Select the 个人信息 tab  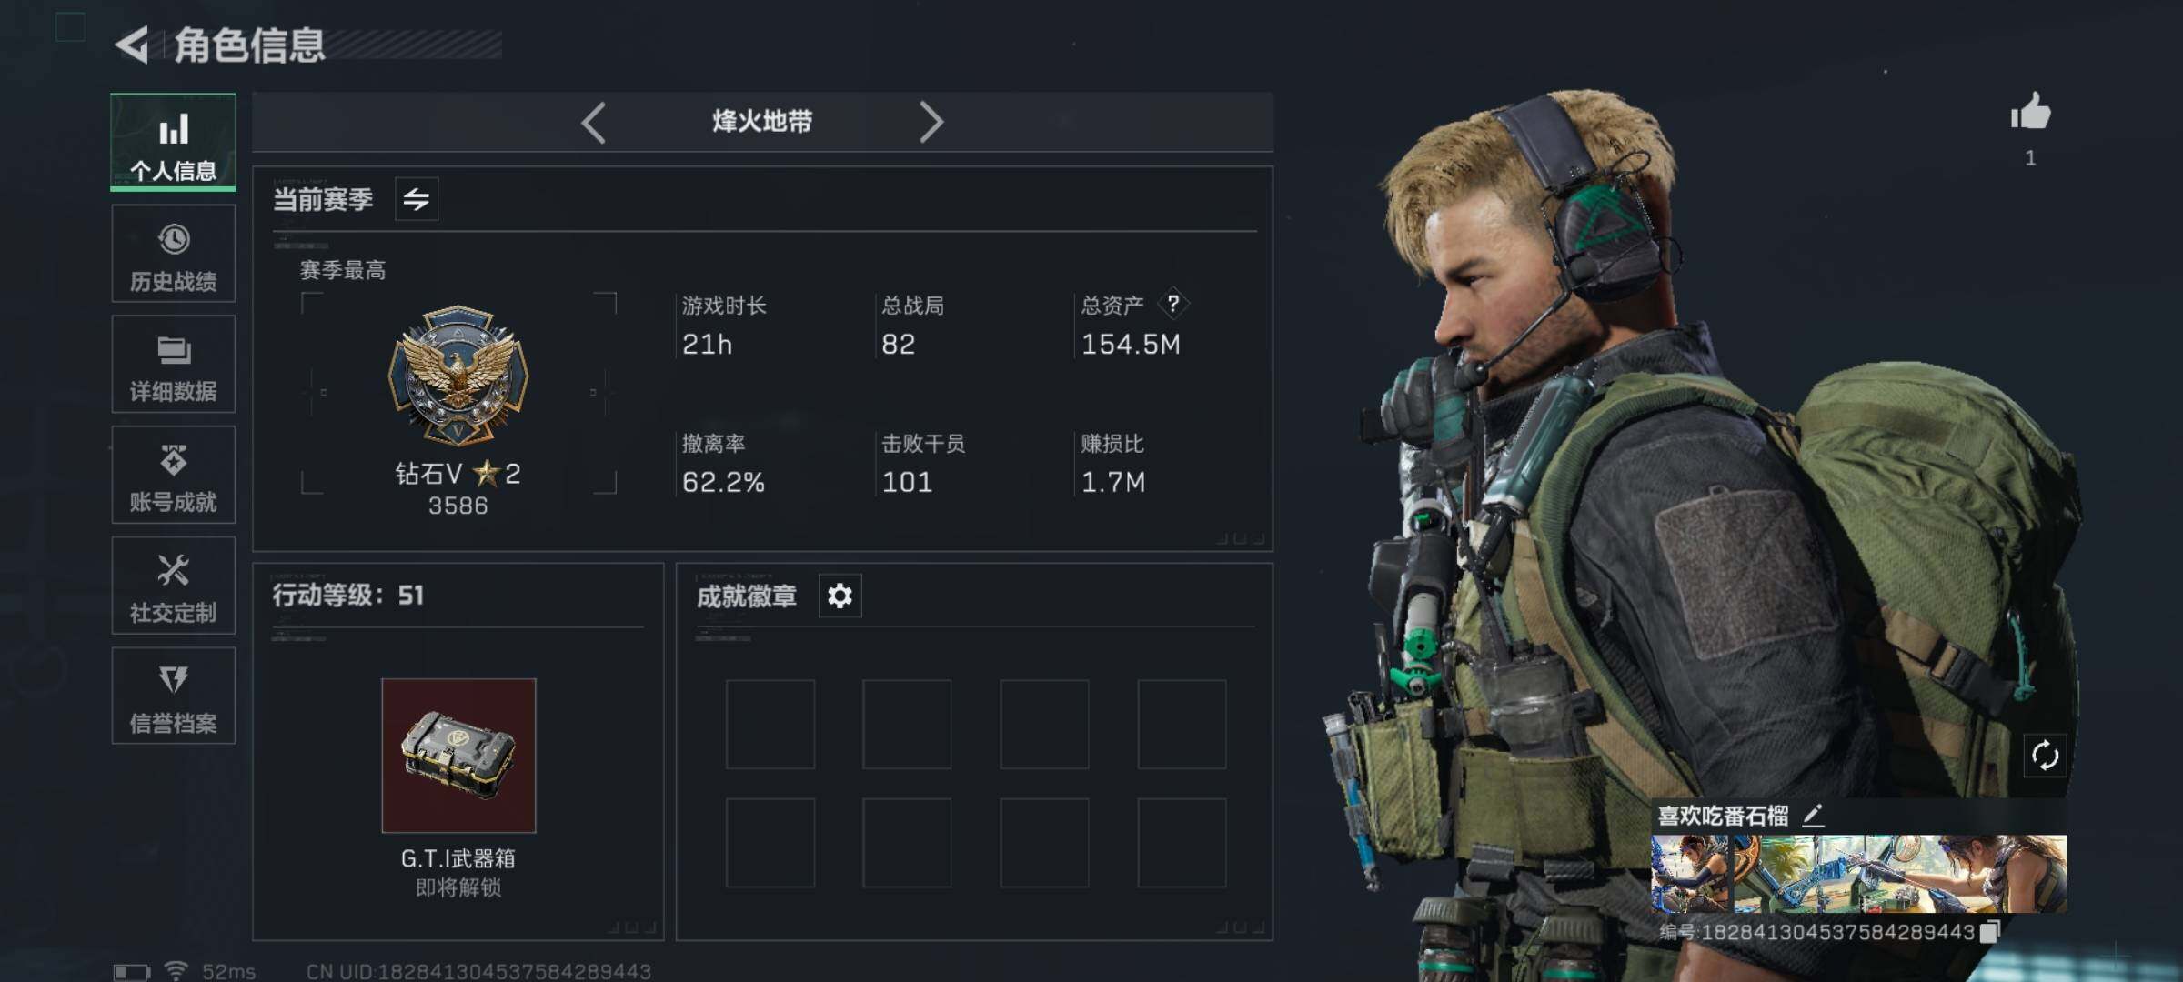[x=173, y=142]
